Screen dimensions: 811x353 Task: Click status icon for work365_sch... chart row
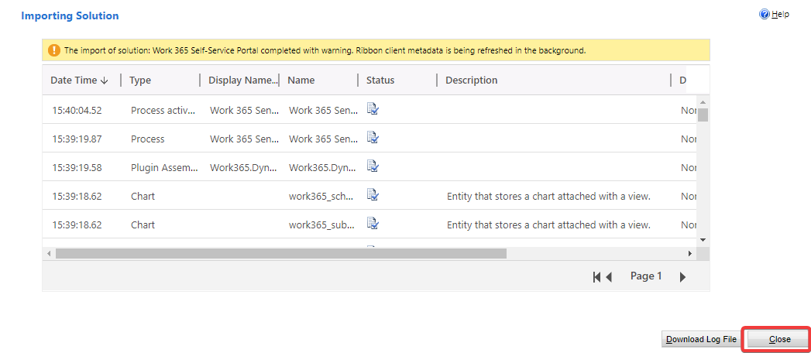coord(373,194)
